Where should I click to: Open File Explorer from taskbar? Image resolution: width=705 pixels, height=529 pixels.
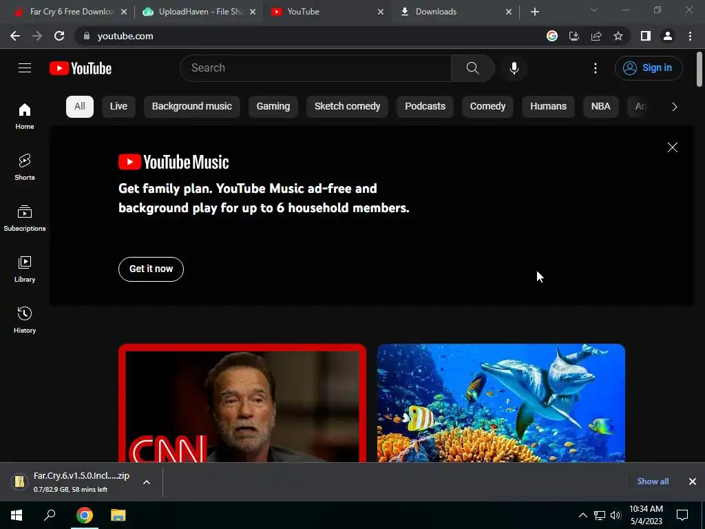(x=118, y=515)
